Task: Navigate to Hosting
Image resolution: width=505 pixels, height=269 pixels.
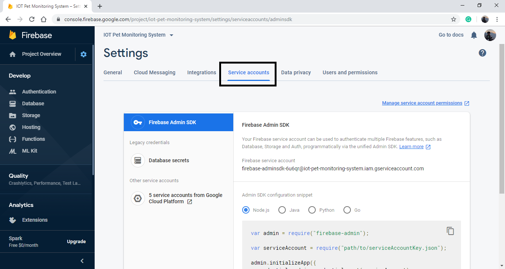Action: 31,127
